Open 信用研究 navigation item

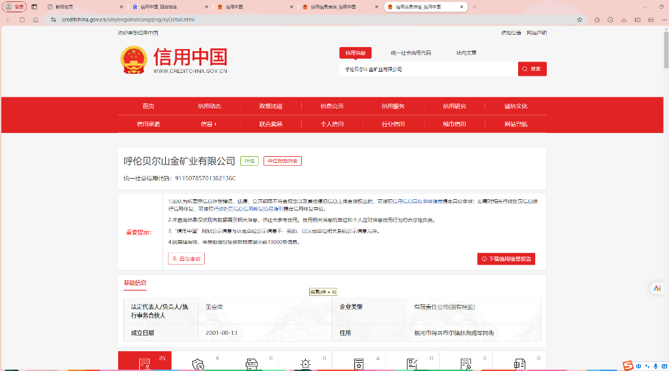click(x=455, y=106)
